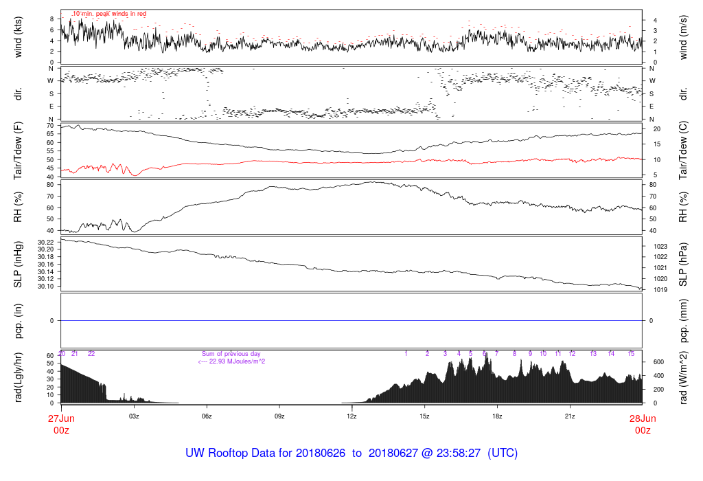Select the 'rad (W/m^2)' axis label
Screen dimensions: 703x481
pos(683,377)
